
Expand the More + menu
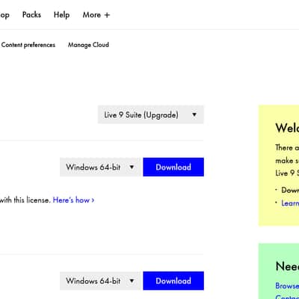[96, 15]
